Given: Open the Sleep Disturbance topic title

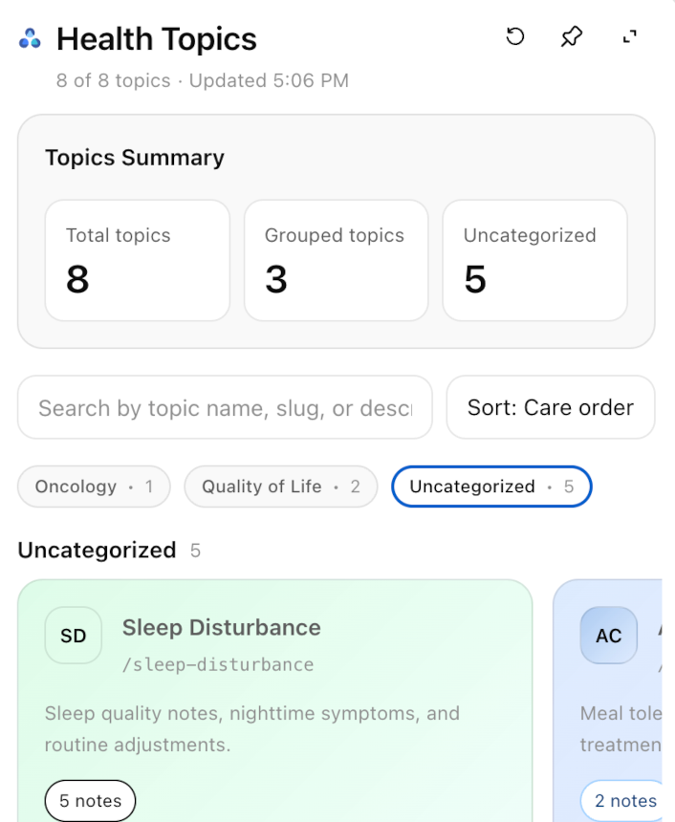Looking at the screenshot, I should 222,628.
